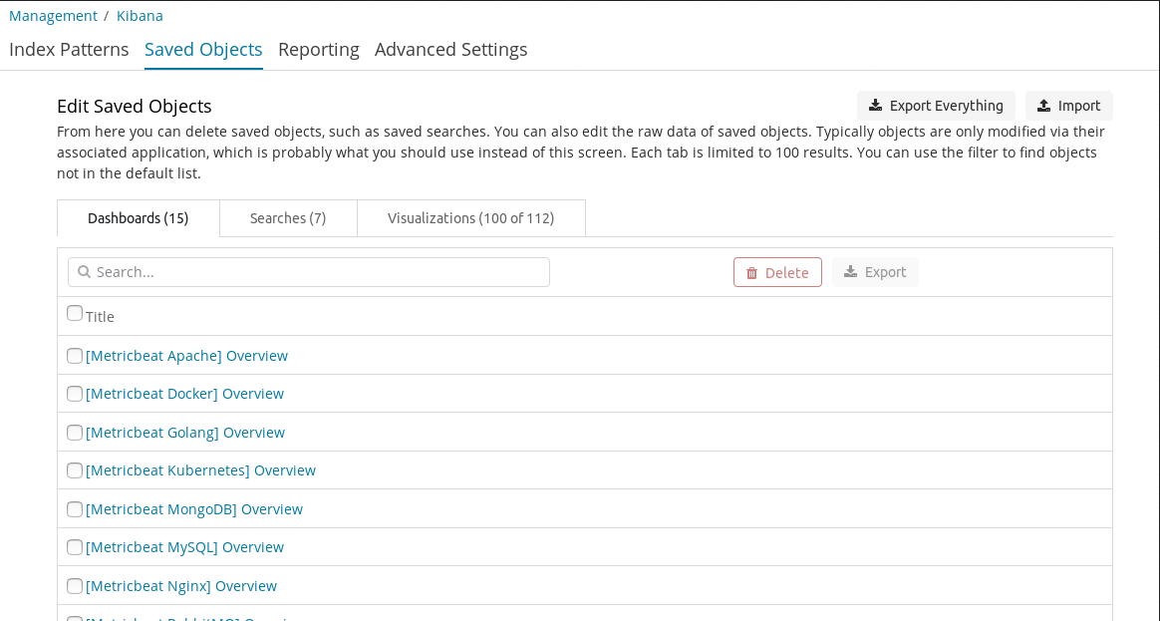
Task: Go to the Index Patterns section
Action: point(69,50)
